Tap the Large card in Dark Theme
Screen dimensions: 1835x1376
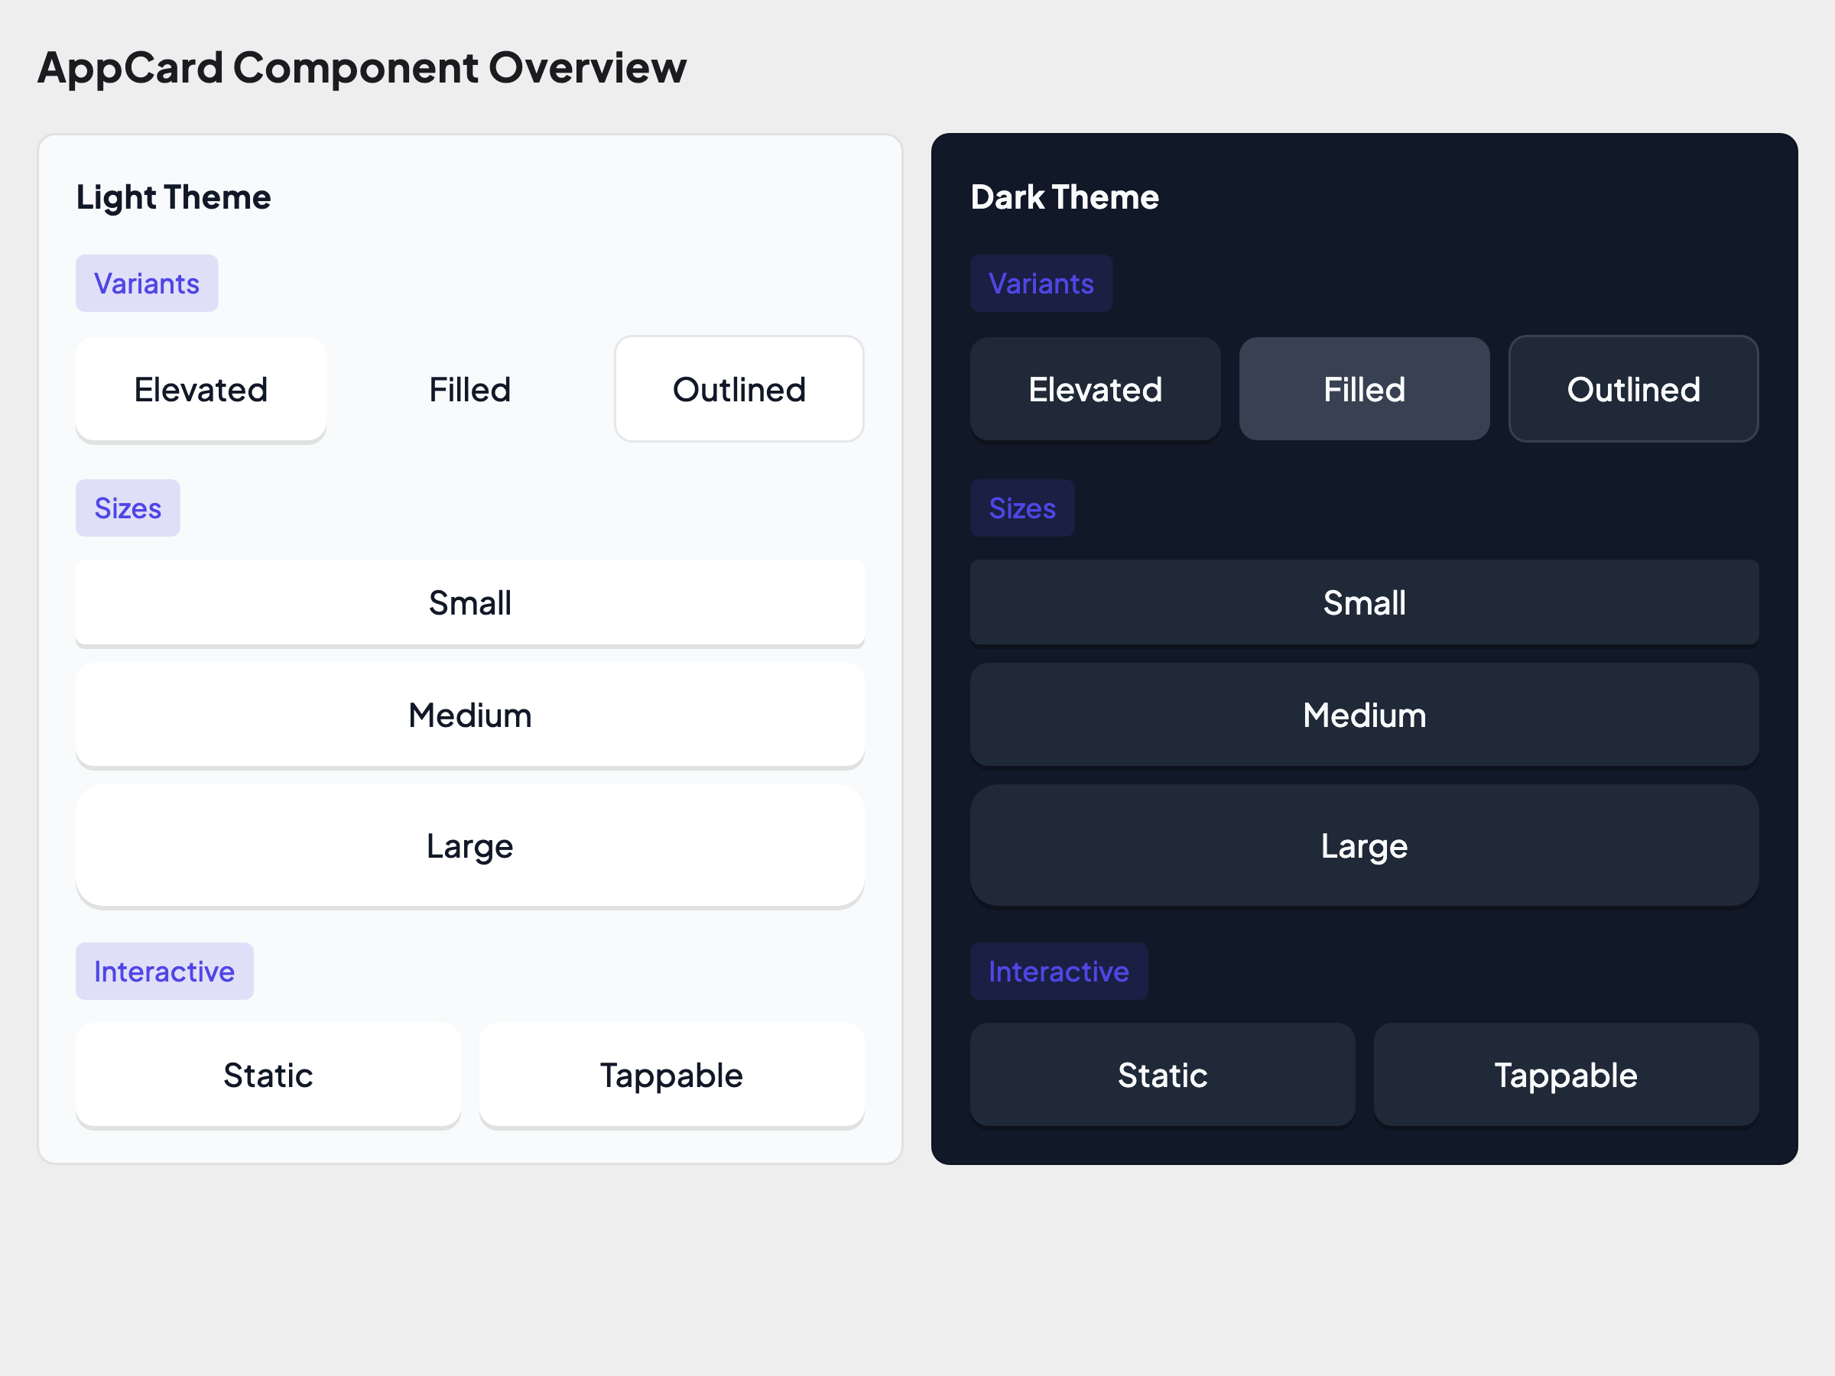tap(1364, 845)
